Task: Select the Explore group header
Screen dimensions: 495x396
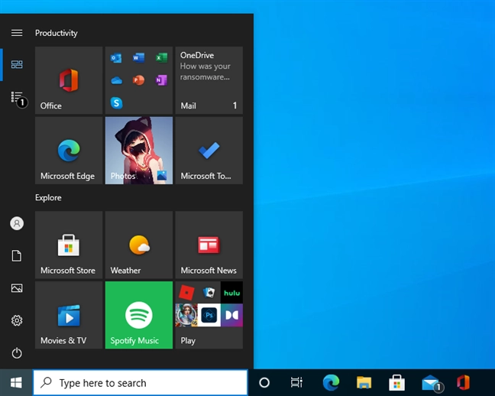Action: [x=48, y=197]
